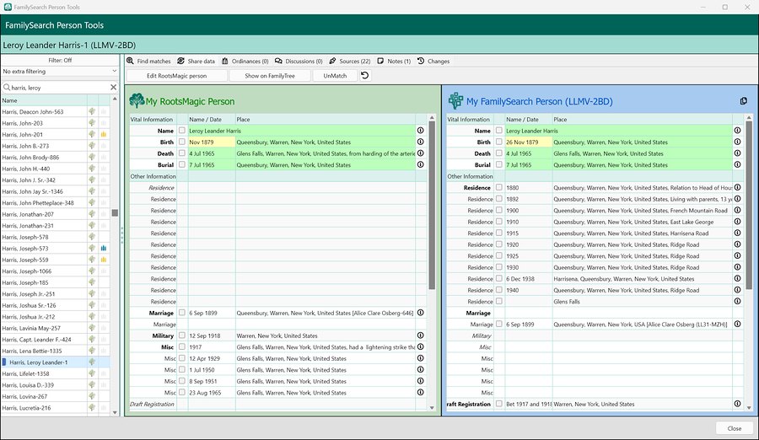
Task: Click yellow chart icon for Harris, Joseph-559
Action: coord(104,260)
